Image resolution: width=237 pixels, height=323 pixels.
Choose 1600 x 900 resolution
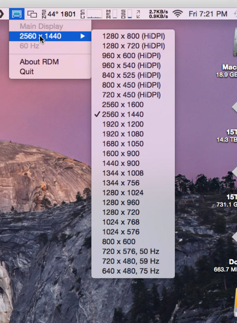[133, 154]
